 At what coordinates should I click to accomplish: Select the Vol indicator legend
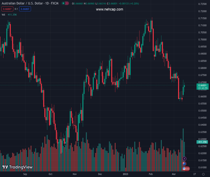(x=4, y=14)
